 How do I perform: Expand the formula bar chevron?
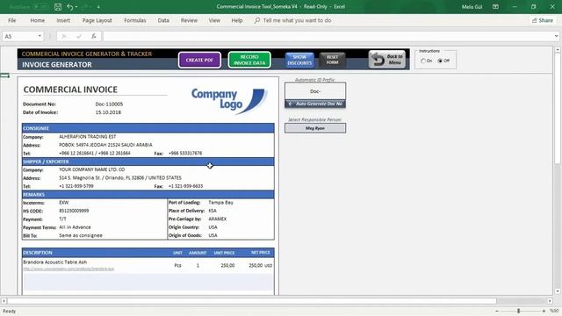pyautogui.click(x=556, y=36)
